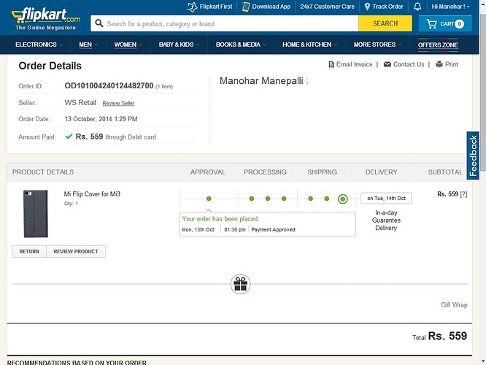The height and width of the screenshot is (365, 486).
Task: Expand the Electronics menu
Action: pos(39,45)
